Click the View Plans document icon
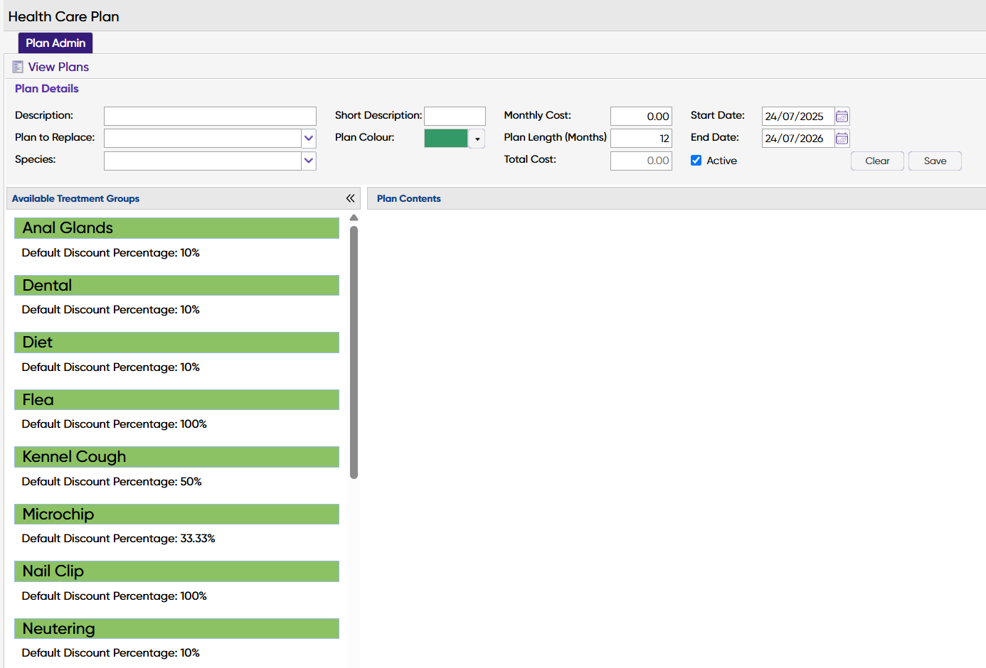986x668 pixels. coord(18,67)
